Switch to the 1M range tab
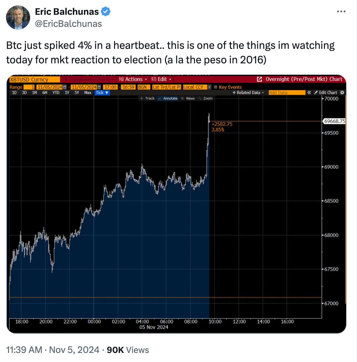This screenshot has height=362, width=357. click(x=35, y=93)
